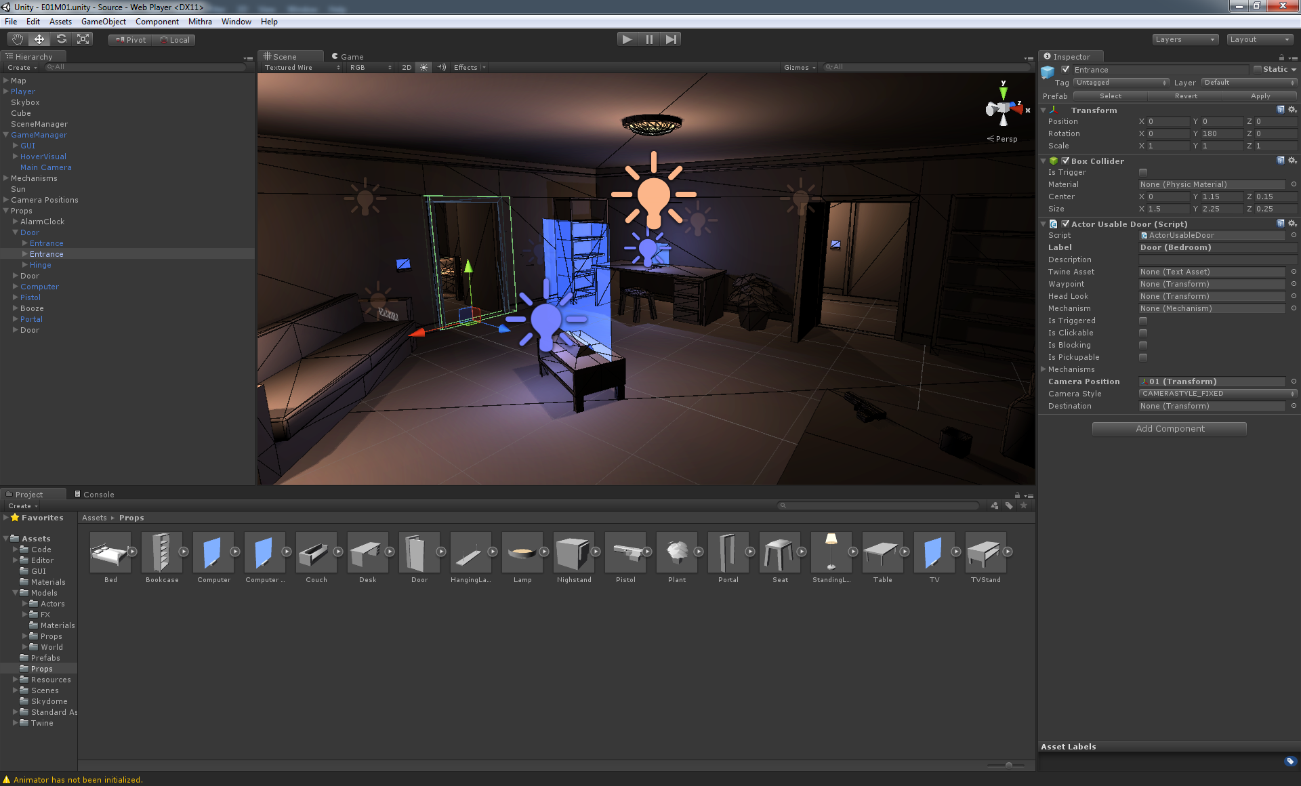
Task: Open the GameObject menu
Action: [103, 22]
